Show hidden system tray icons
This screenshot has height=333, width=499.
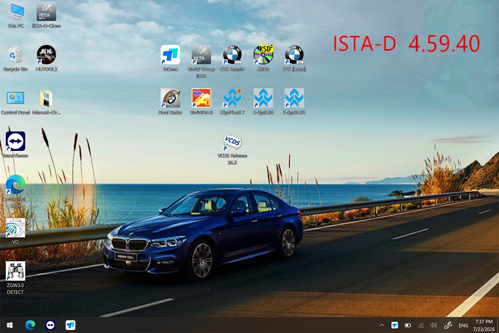[x=382, y=325]
